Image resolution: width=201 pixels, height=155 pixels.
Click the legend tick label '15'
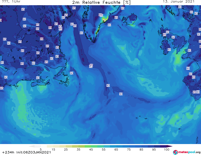click(x=53, y=150)
